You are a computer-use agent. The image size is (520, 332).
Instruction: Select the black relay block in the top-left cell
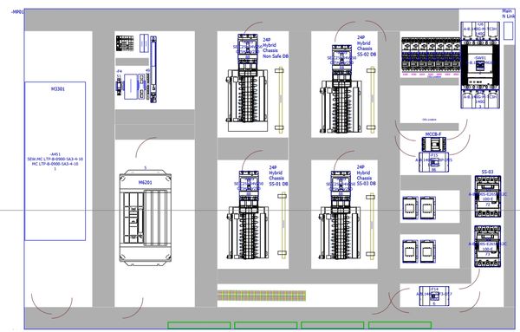pos(125,43)
